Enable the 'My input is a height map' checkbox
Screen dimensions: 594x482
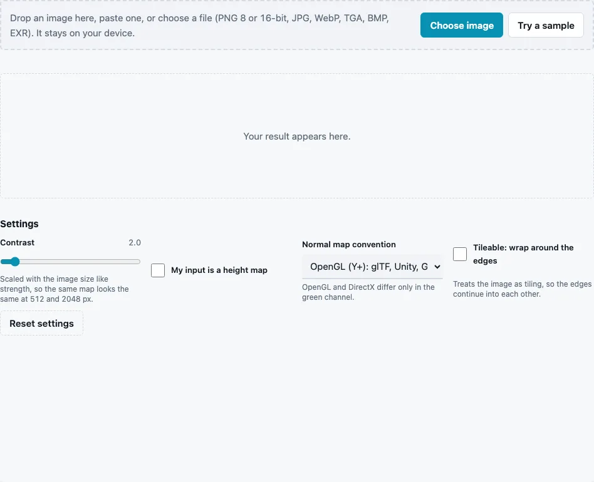tap(158, 270)
